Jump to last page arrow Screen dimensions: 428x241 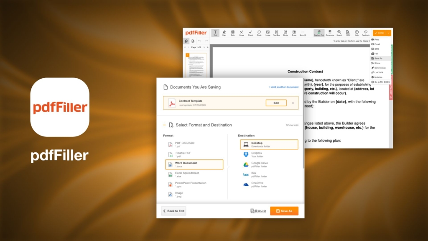[x=207, y=47]
